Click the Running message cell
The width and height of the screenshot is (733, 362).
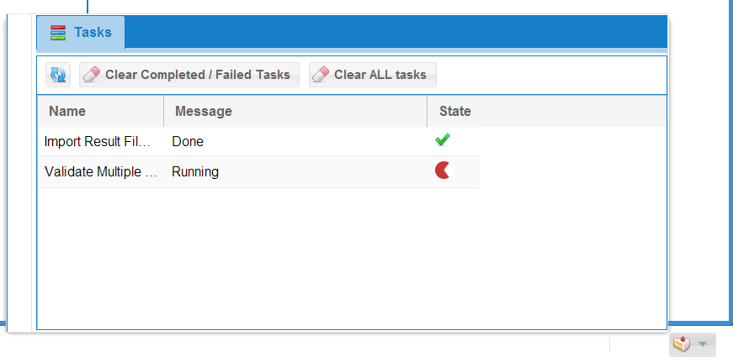click(x=195, y=172)
